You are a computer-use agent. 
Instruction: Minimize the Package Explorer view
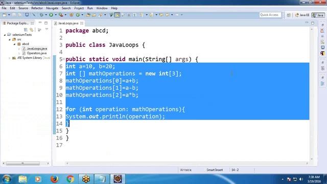[x=40, y=22]
